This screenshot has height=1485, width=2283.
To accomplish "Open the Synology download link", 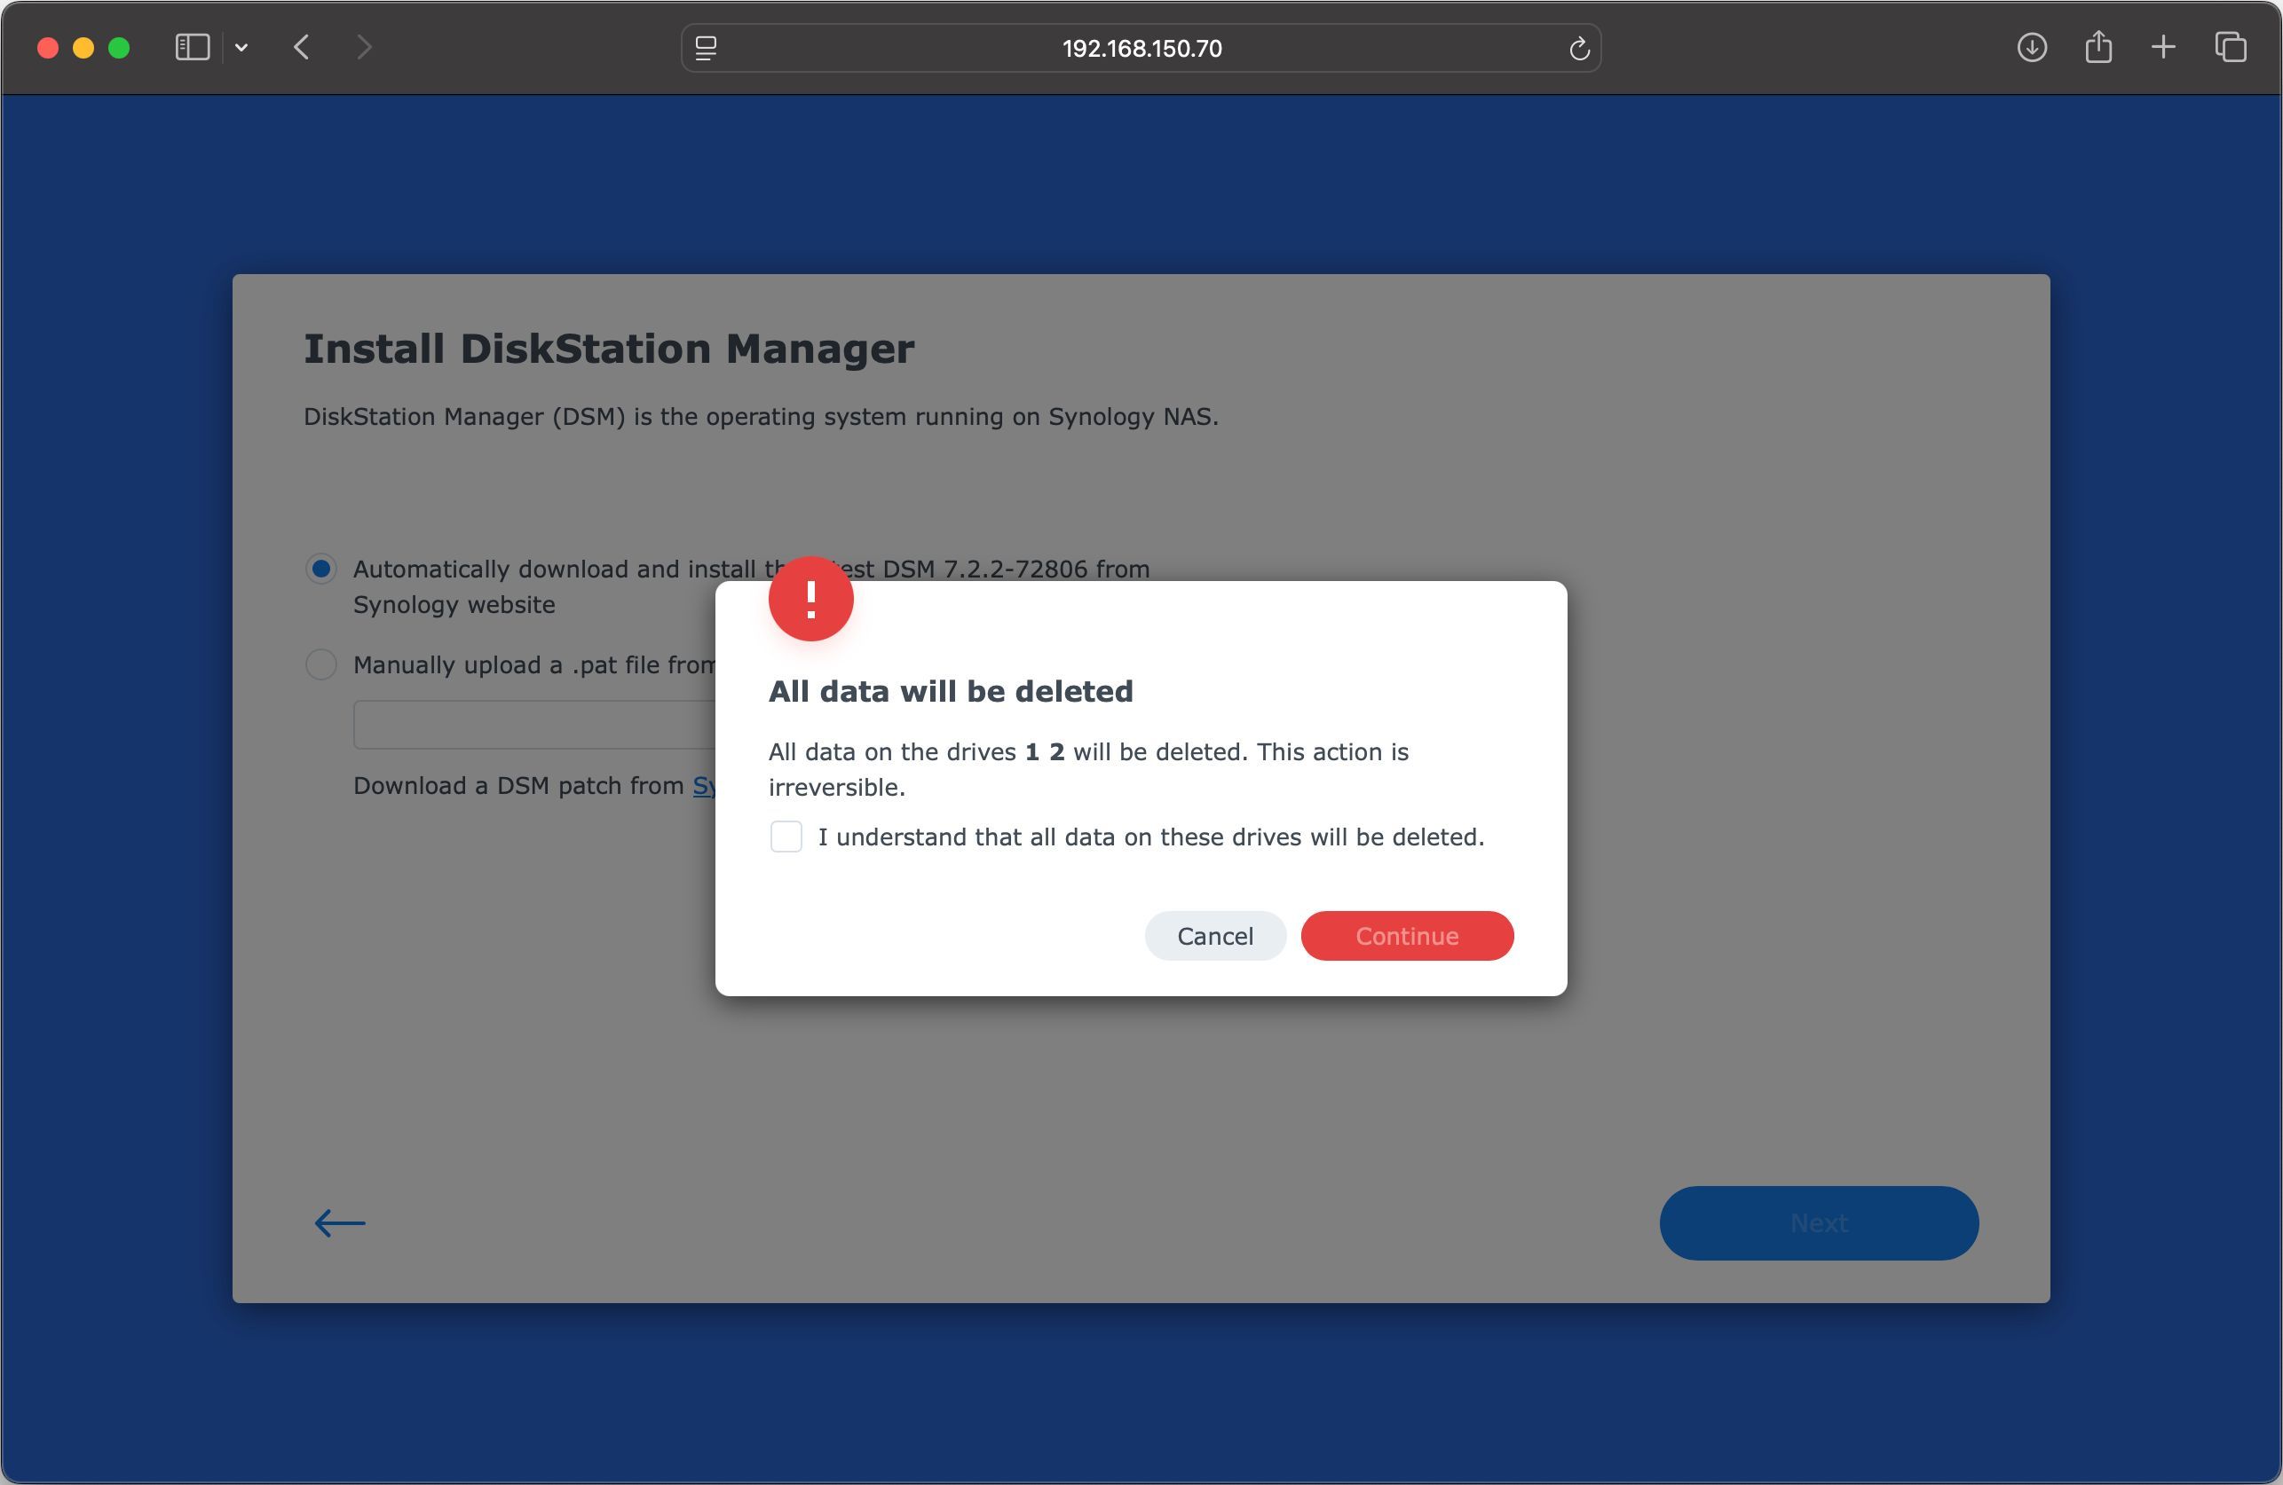I will [x=704, y=786].
